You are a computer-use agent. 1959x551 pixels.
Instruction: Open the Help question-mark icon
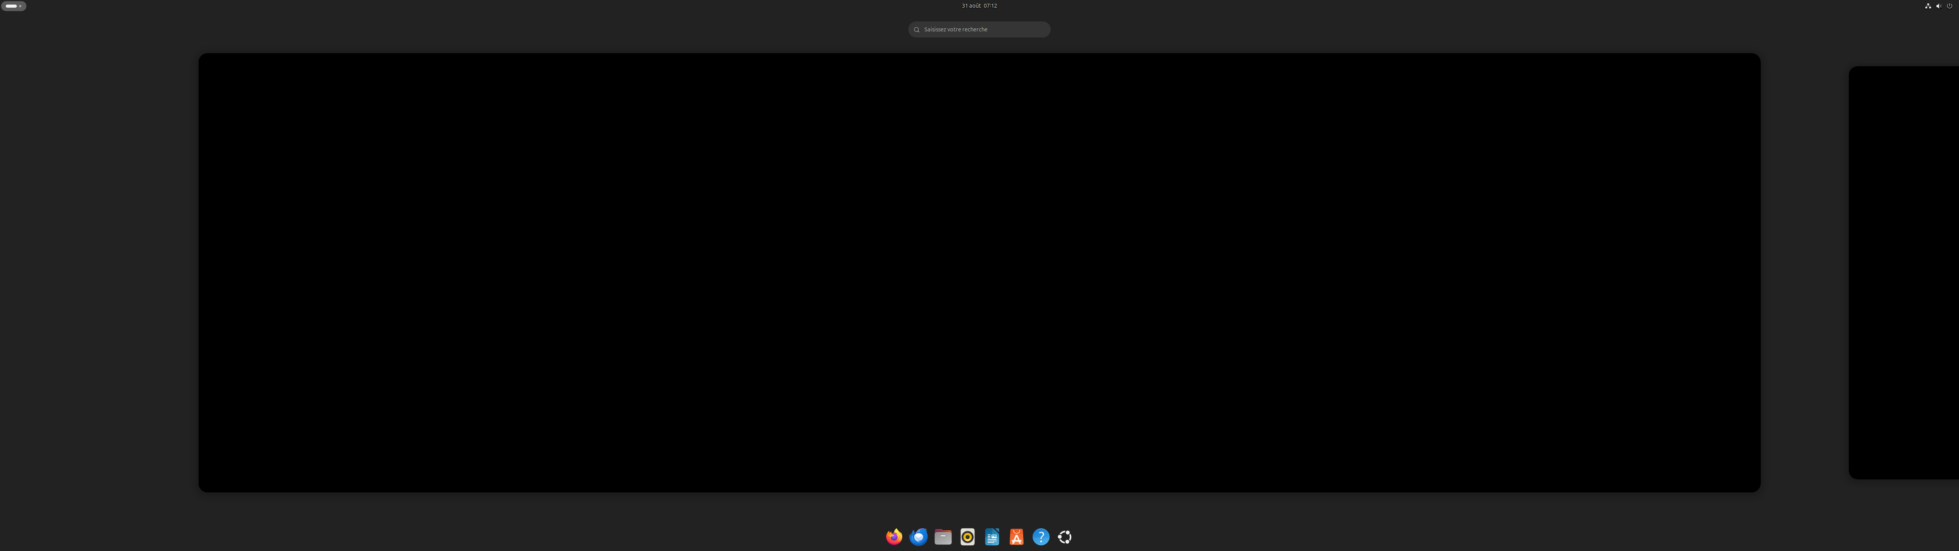pyautogui.click(x=1040, y=537)
